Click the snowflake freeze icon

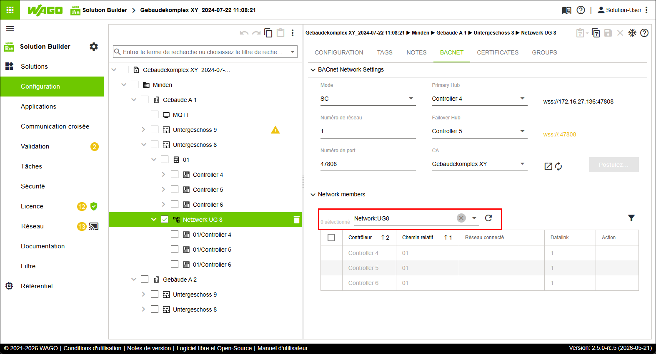[x=632, y=33]
